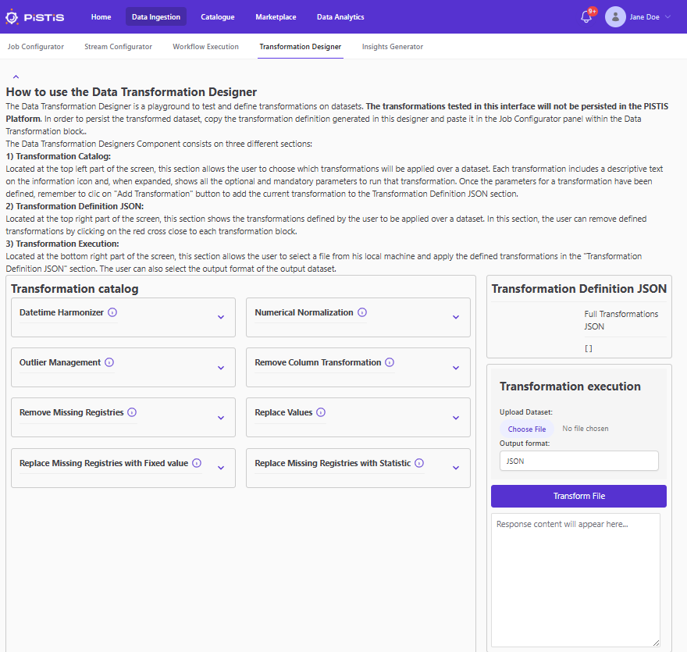Show info for Remove Column Transformation

tap(390, 362)
